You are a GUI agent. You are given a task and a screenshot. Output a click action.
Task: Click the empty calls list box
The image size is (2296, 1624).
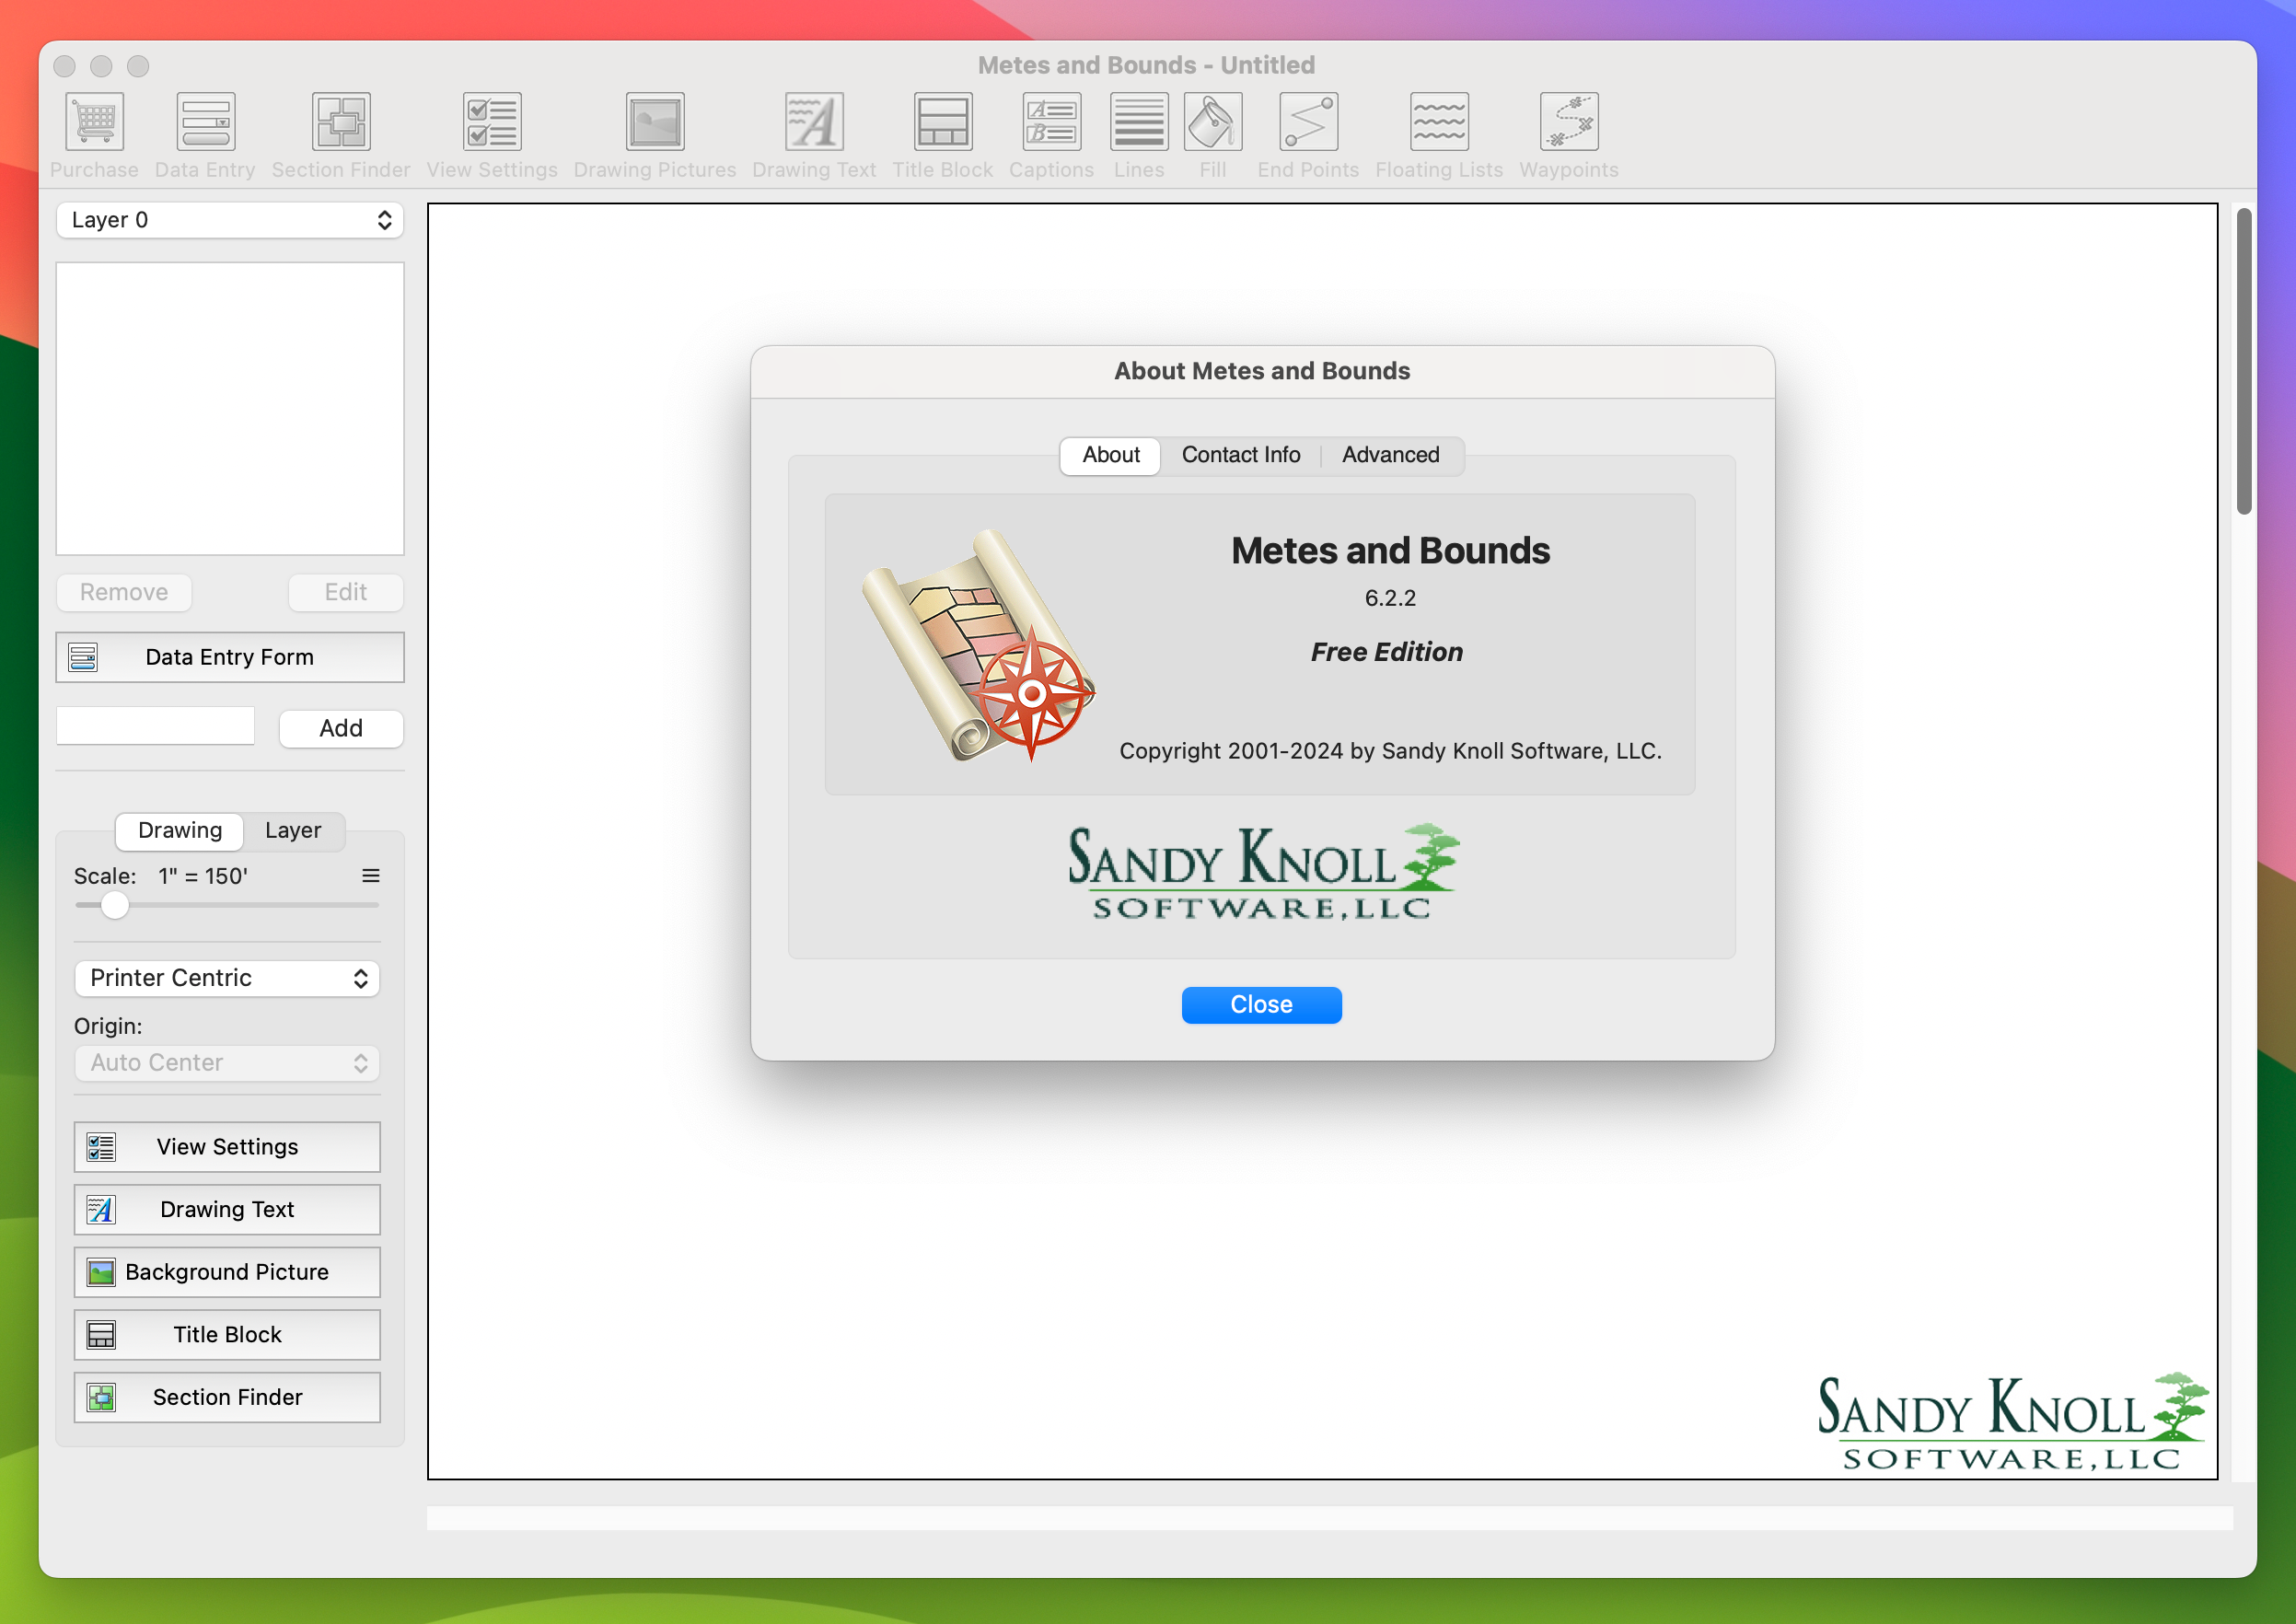(x=230, y=409)
